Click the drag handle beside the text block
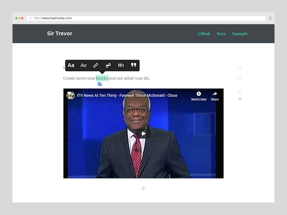 (x=239, y=78)
